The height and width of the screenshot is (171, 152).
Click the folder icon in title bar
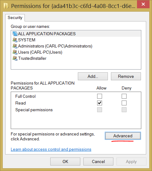pyautogui.click(x=6, y=6)
